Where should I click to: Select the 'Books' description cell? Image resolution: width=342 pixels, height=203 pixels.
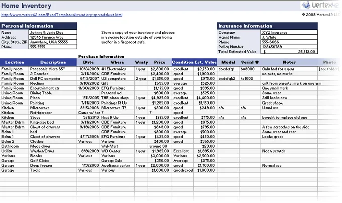click(x=53, y=156)
